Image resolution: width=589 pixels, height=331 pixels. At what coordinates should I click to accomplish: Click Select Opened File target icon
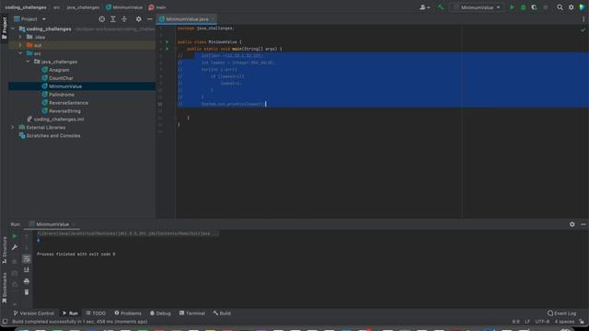point(101,18)
